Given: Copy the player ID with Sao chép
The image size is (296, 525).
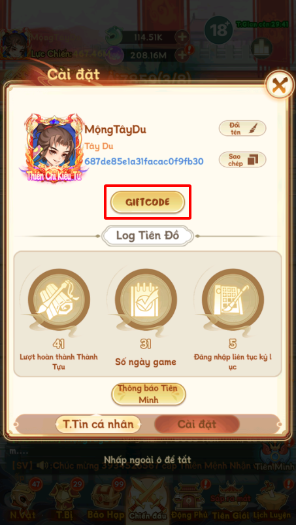Looking at the screenshot, I should coord(242,160).
